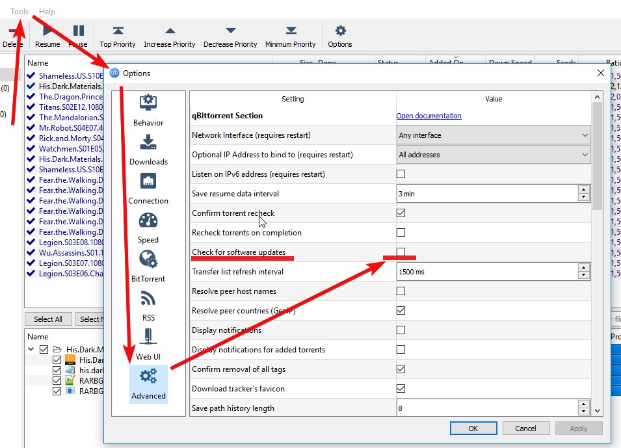Open the Tools menu
Viewport: 621px width, 448px height.
coord(20,12)
